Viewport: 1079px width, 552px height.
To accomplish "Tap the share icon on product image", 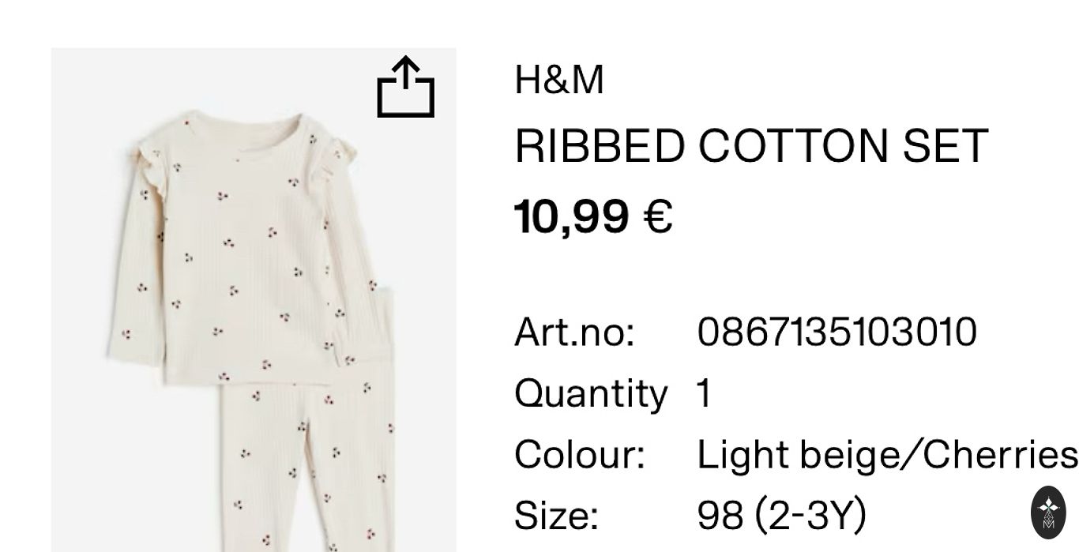I will click(x=405, y=87).
